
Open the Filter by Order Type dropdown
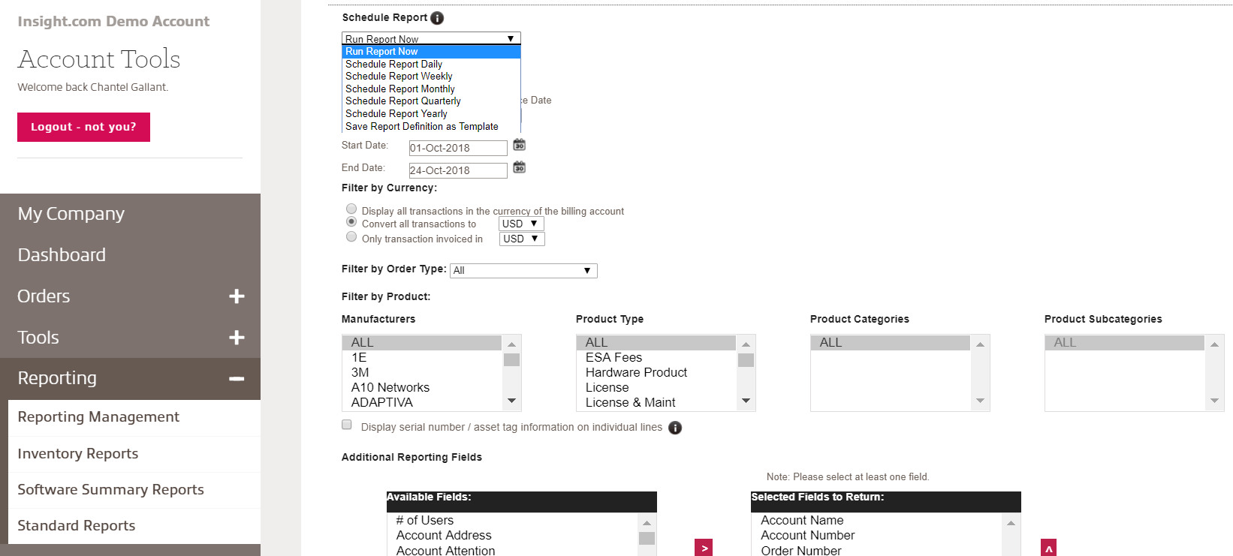[x=523, y=271]
